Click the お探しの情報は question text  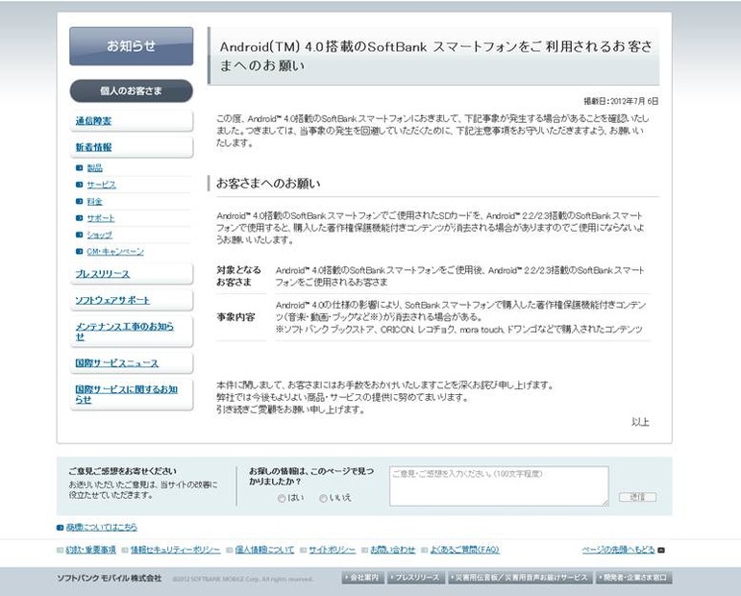tap(311, 477)
